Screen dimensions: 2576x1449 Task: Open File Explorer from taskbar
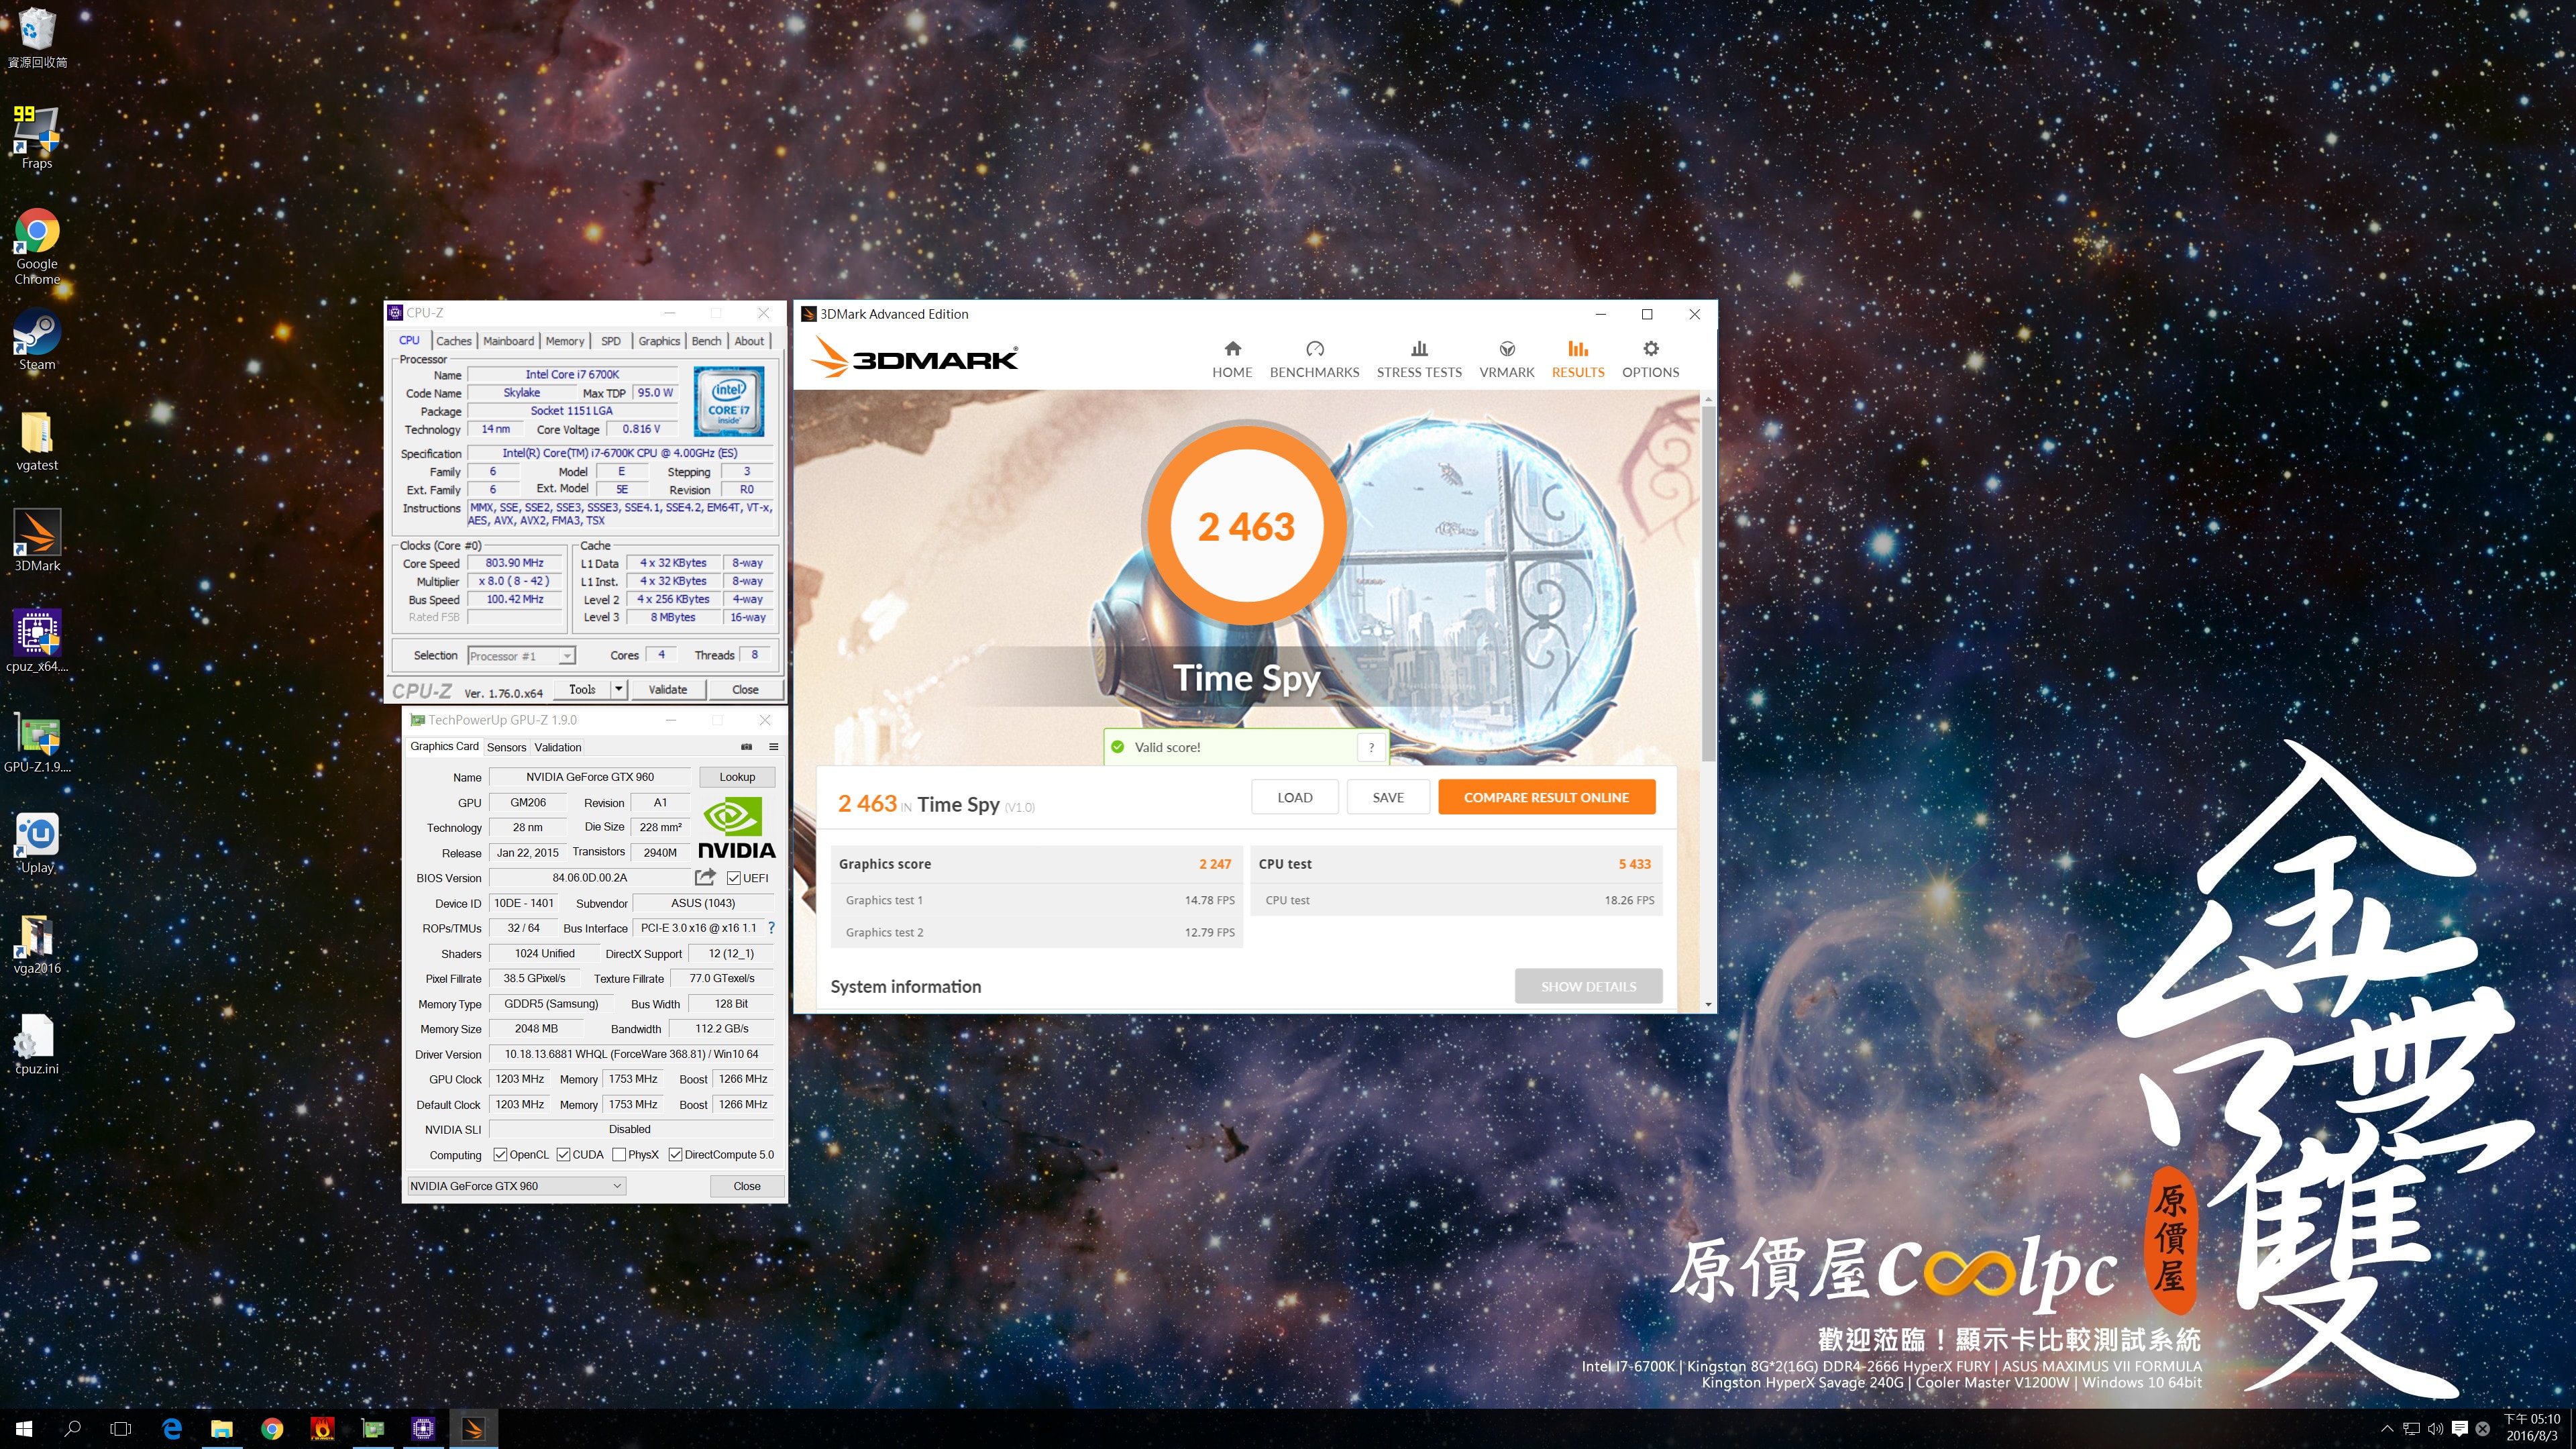(222, 1429)
